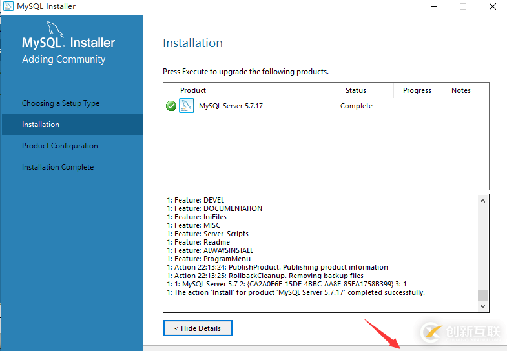Open the Installation Complete step
The height and width of the screenshot is (351, 507).
point(58,167)
